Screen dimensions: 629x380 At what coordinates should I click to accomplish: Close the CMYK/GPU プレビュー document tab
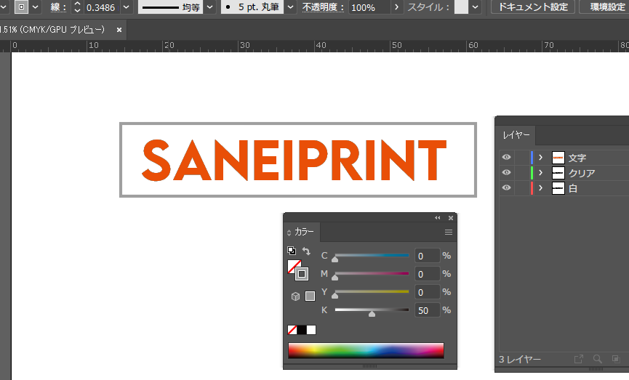pyautogui.click(x=119, y=30)
